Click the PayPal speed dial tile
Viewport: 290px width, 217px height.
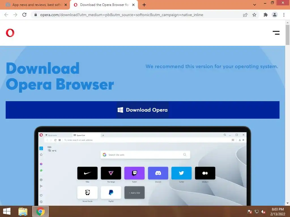click(x=111, y=192)
